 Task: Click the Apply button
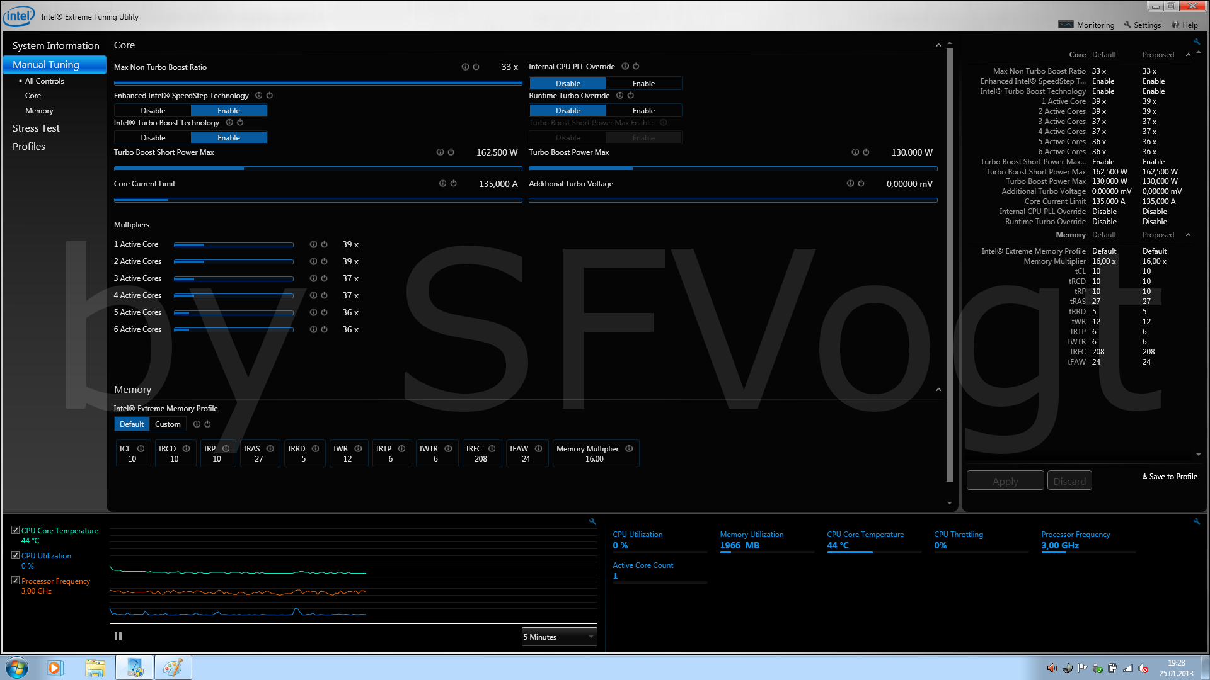click(x=1005, y=481)
